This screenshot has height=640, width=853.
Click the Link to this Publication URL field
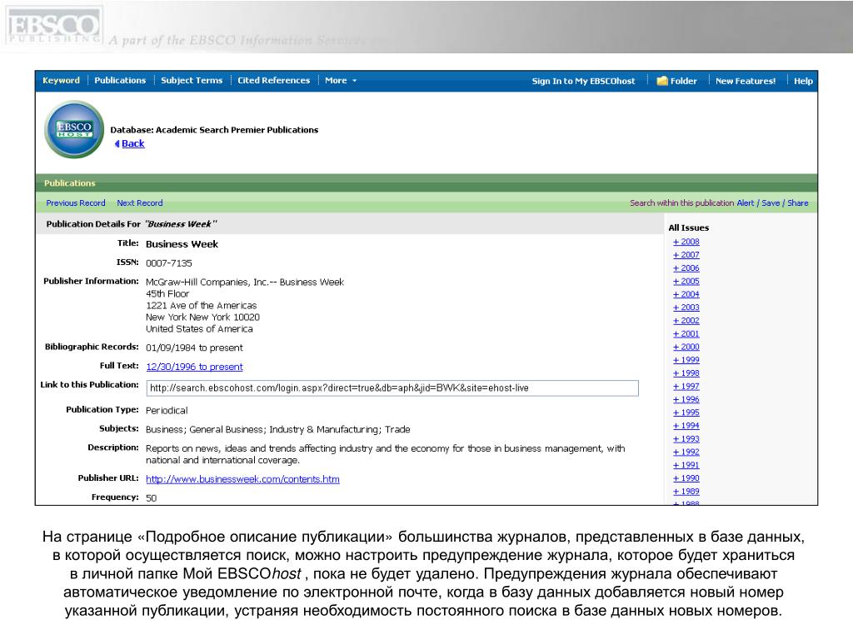click(x=392, y=388)
